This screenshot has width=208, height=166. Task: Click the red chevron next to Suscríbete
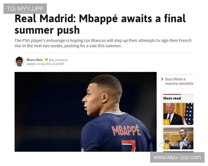(162, 79)
